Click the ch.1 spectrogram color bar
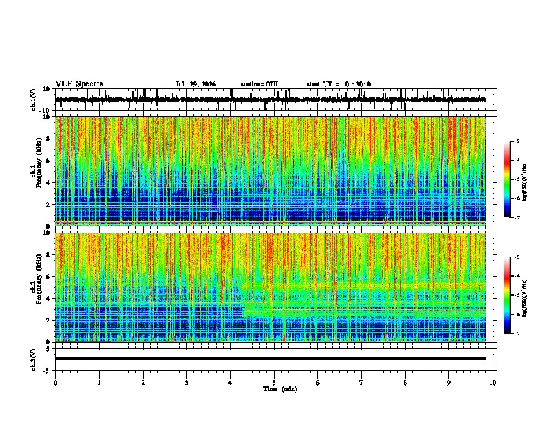 (x=507, y=179)
